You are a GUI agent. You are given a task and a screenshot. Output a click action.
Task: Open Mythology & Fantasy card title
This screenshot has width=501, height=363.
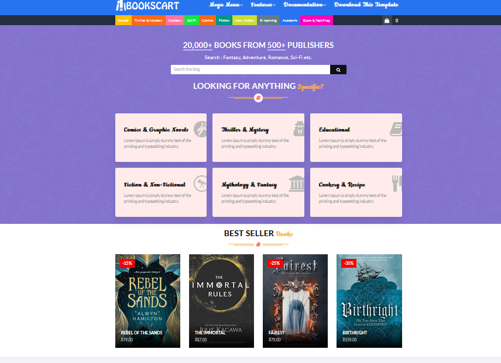[249, 185]
